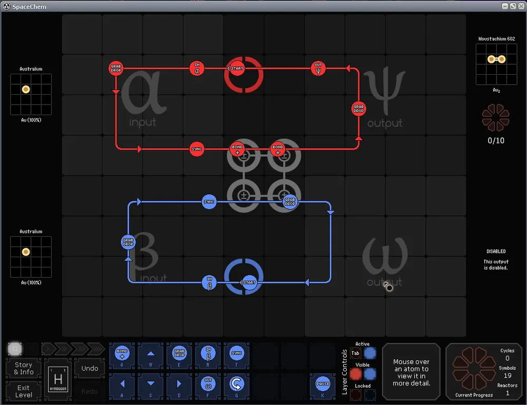Select the left arrow direction tool
Image resolution: width=527 pixels, height=405 pixels.
[x=122, y=383]
